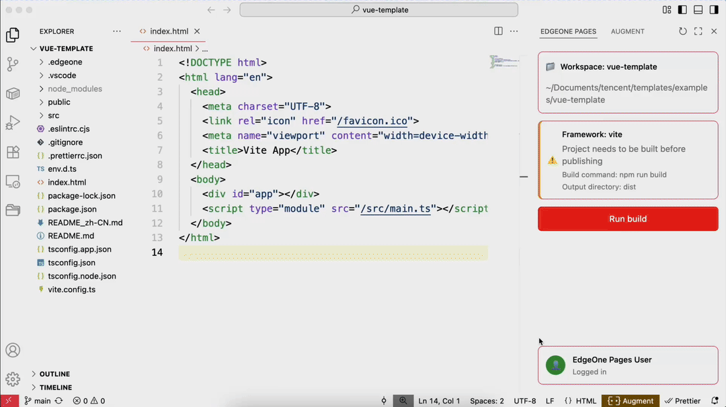The height and width of the screenshot is (407, 726).
Task: Click index.html in the breadcrumb
Action: 173,48
